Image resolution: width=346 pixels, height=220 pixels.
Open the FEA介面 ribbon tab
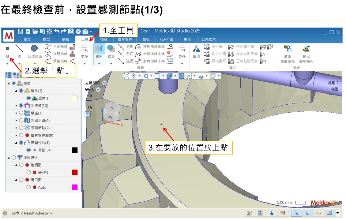tap(167, 39)
